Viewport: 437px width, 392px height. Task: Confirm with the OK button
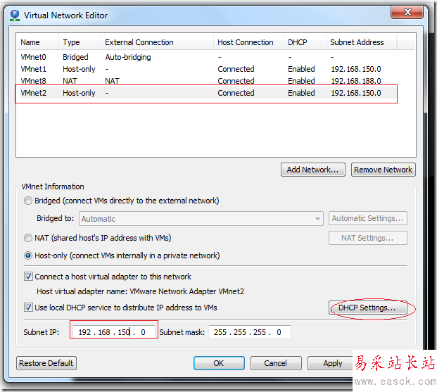click(219, 363)
